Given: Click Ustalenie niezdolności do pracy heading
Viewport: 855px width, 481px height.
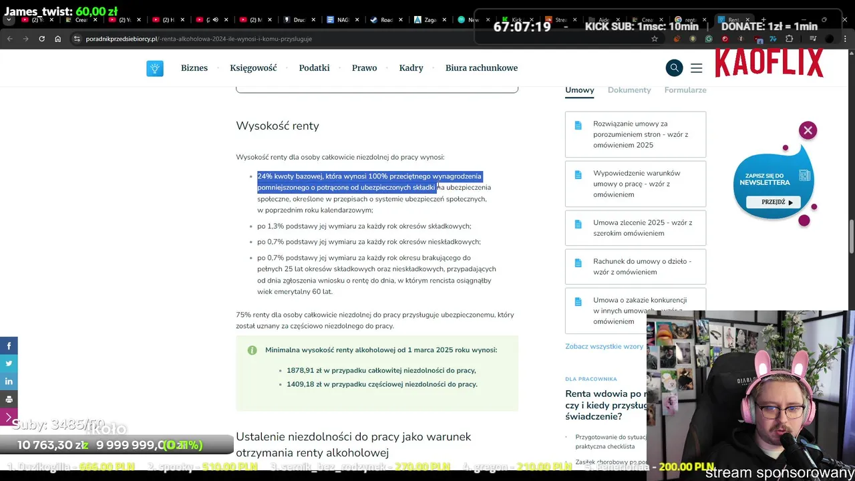Looking at the screenshot, I should [353, 444].
